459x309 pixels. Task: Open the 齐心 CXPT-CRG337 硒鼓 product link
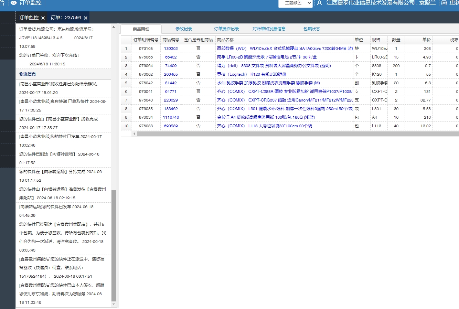coord(285,100)
